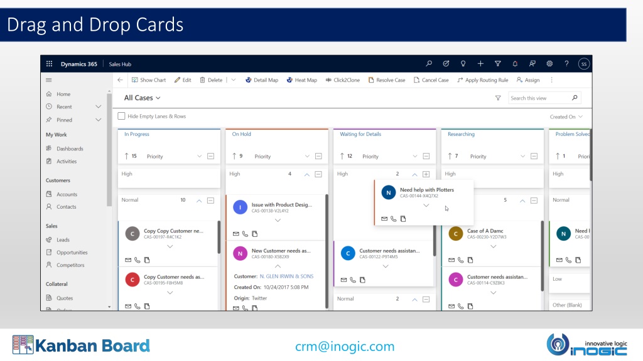The width and height of the screenshot is (643, 361).
Task: Click the search magnifier in top bar
Action: (429, 64)
